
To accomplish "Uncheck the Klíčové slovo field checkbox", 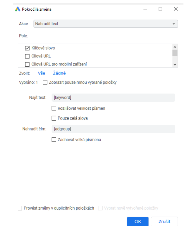I will (27, 48).
